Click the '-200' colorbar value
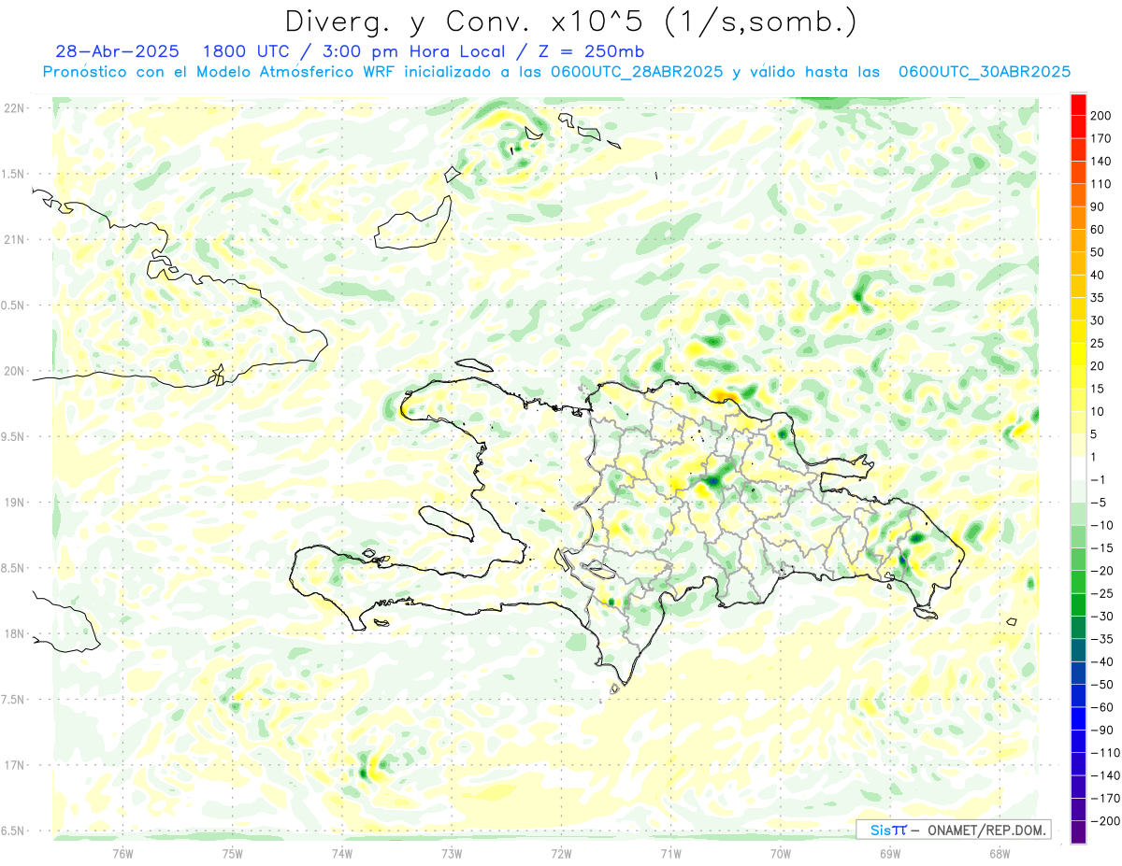 1104,821
